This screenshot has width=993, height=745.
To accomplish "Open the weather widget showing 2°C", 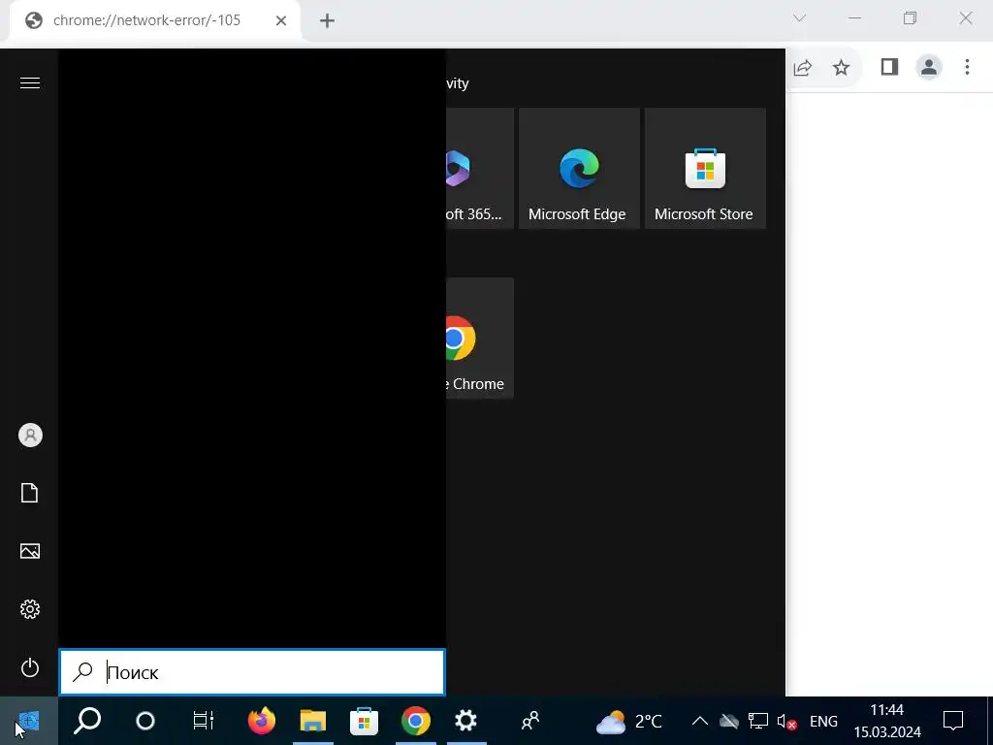I will point(628,721).
